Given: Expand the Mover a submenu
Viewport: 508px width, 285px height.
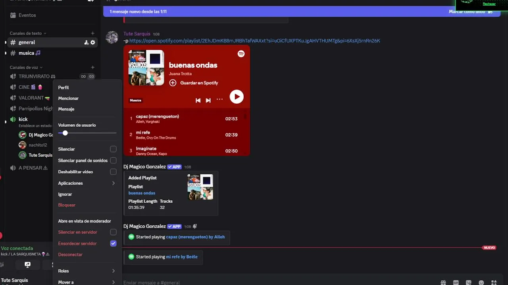Looking at the screenshot, I should tap(87, 282).
